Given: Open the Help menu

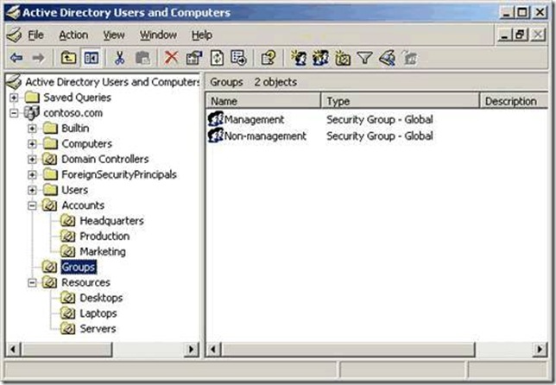Looking at the screenshot, I should coord(202,35).
